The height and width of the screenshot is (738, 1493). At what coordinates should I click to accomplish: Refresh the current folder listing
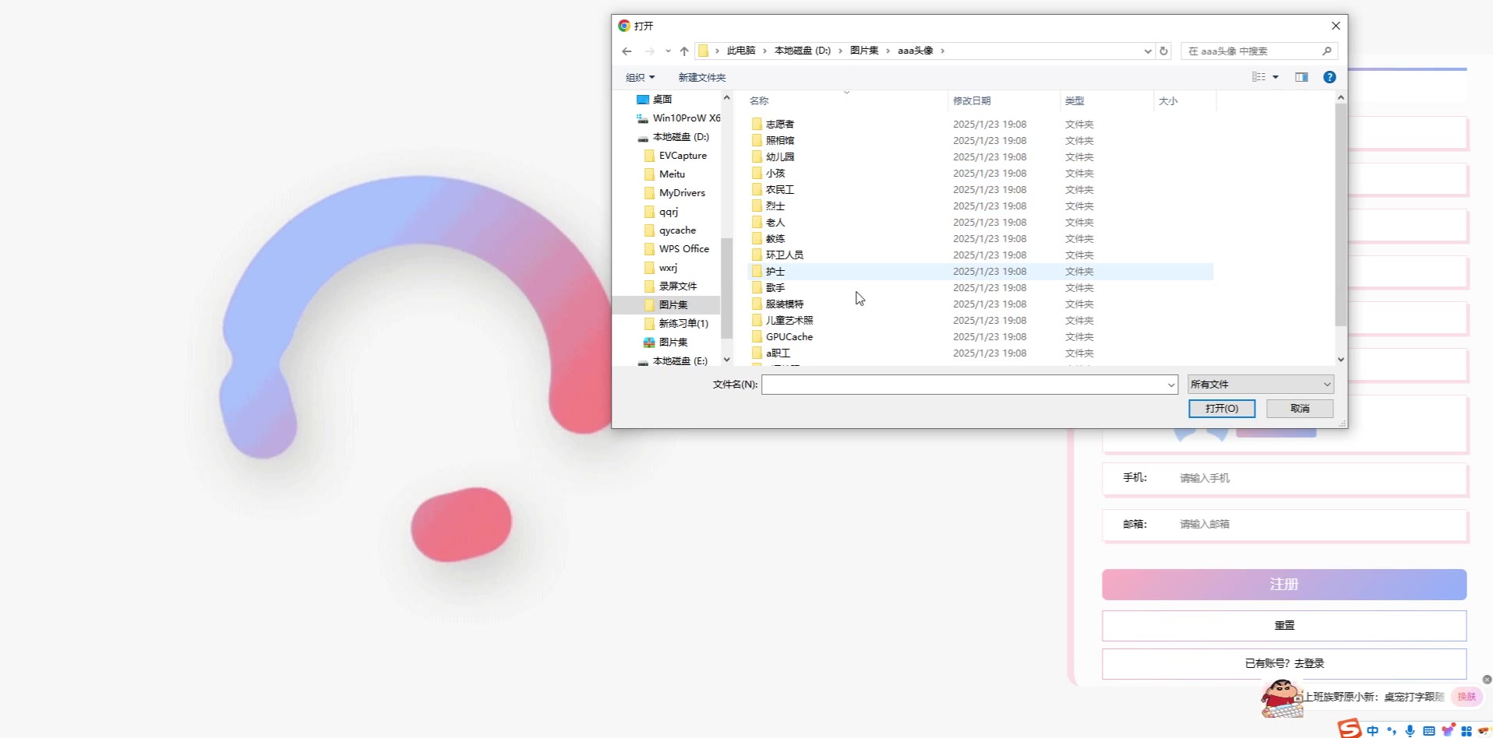pyautogui.click(x=1163, y=51)
